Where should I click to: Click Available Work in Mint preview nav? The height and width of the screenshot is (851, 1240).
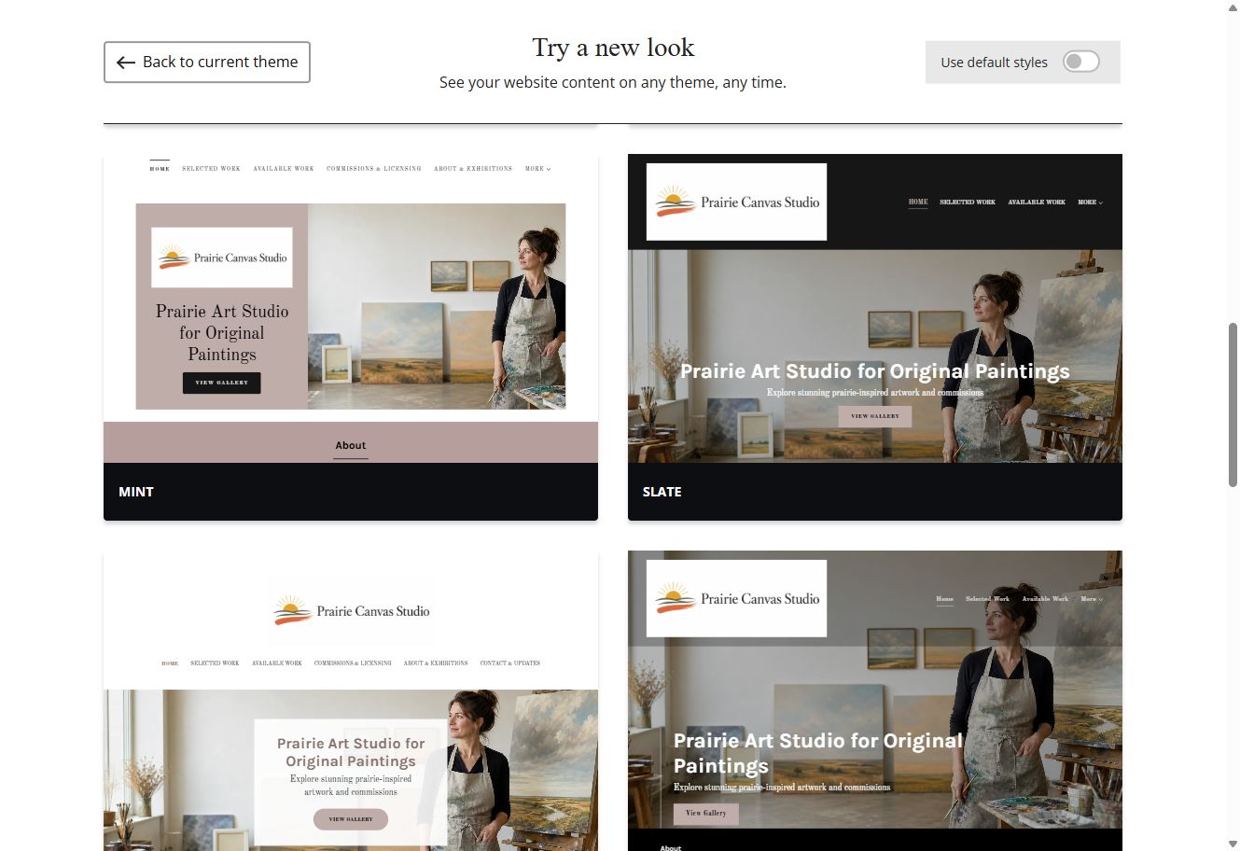click(284, 169)
